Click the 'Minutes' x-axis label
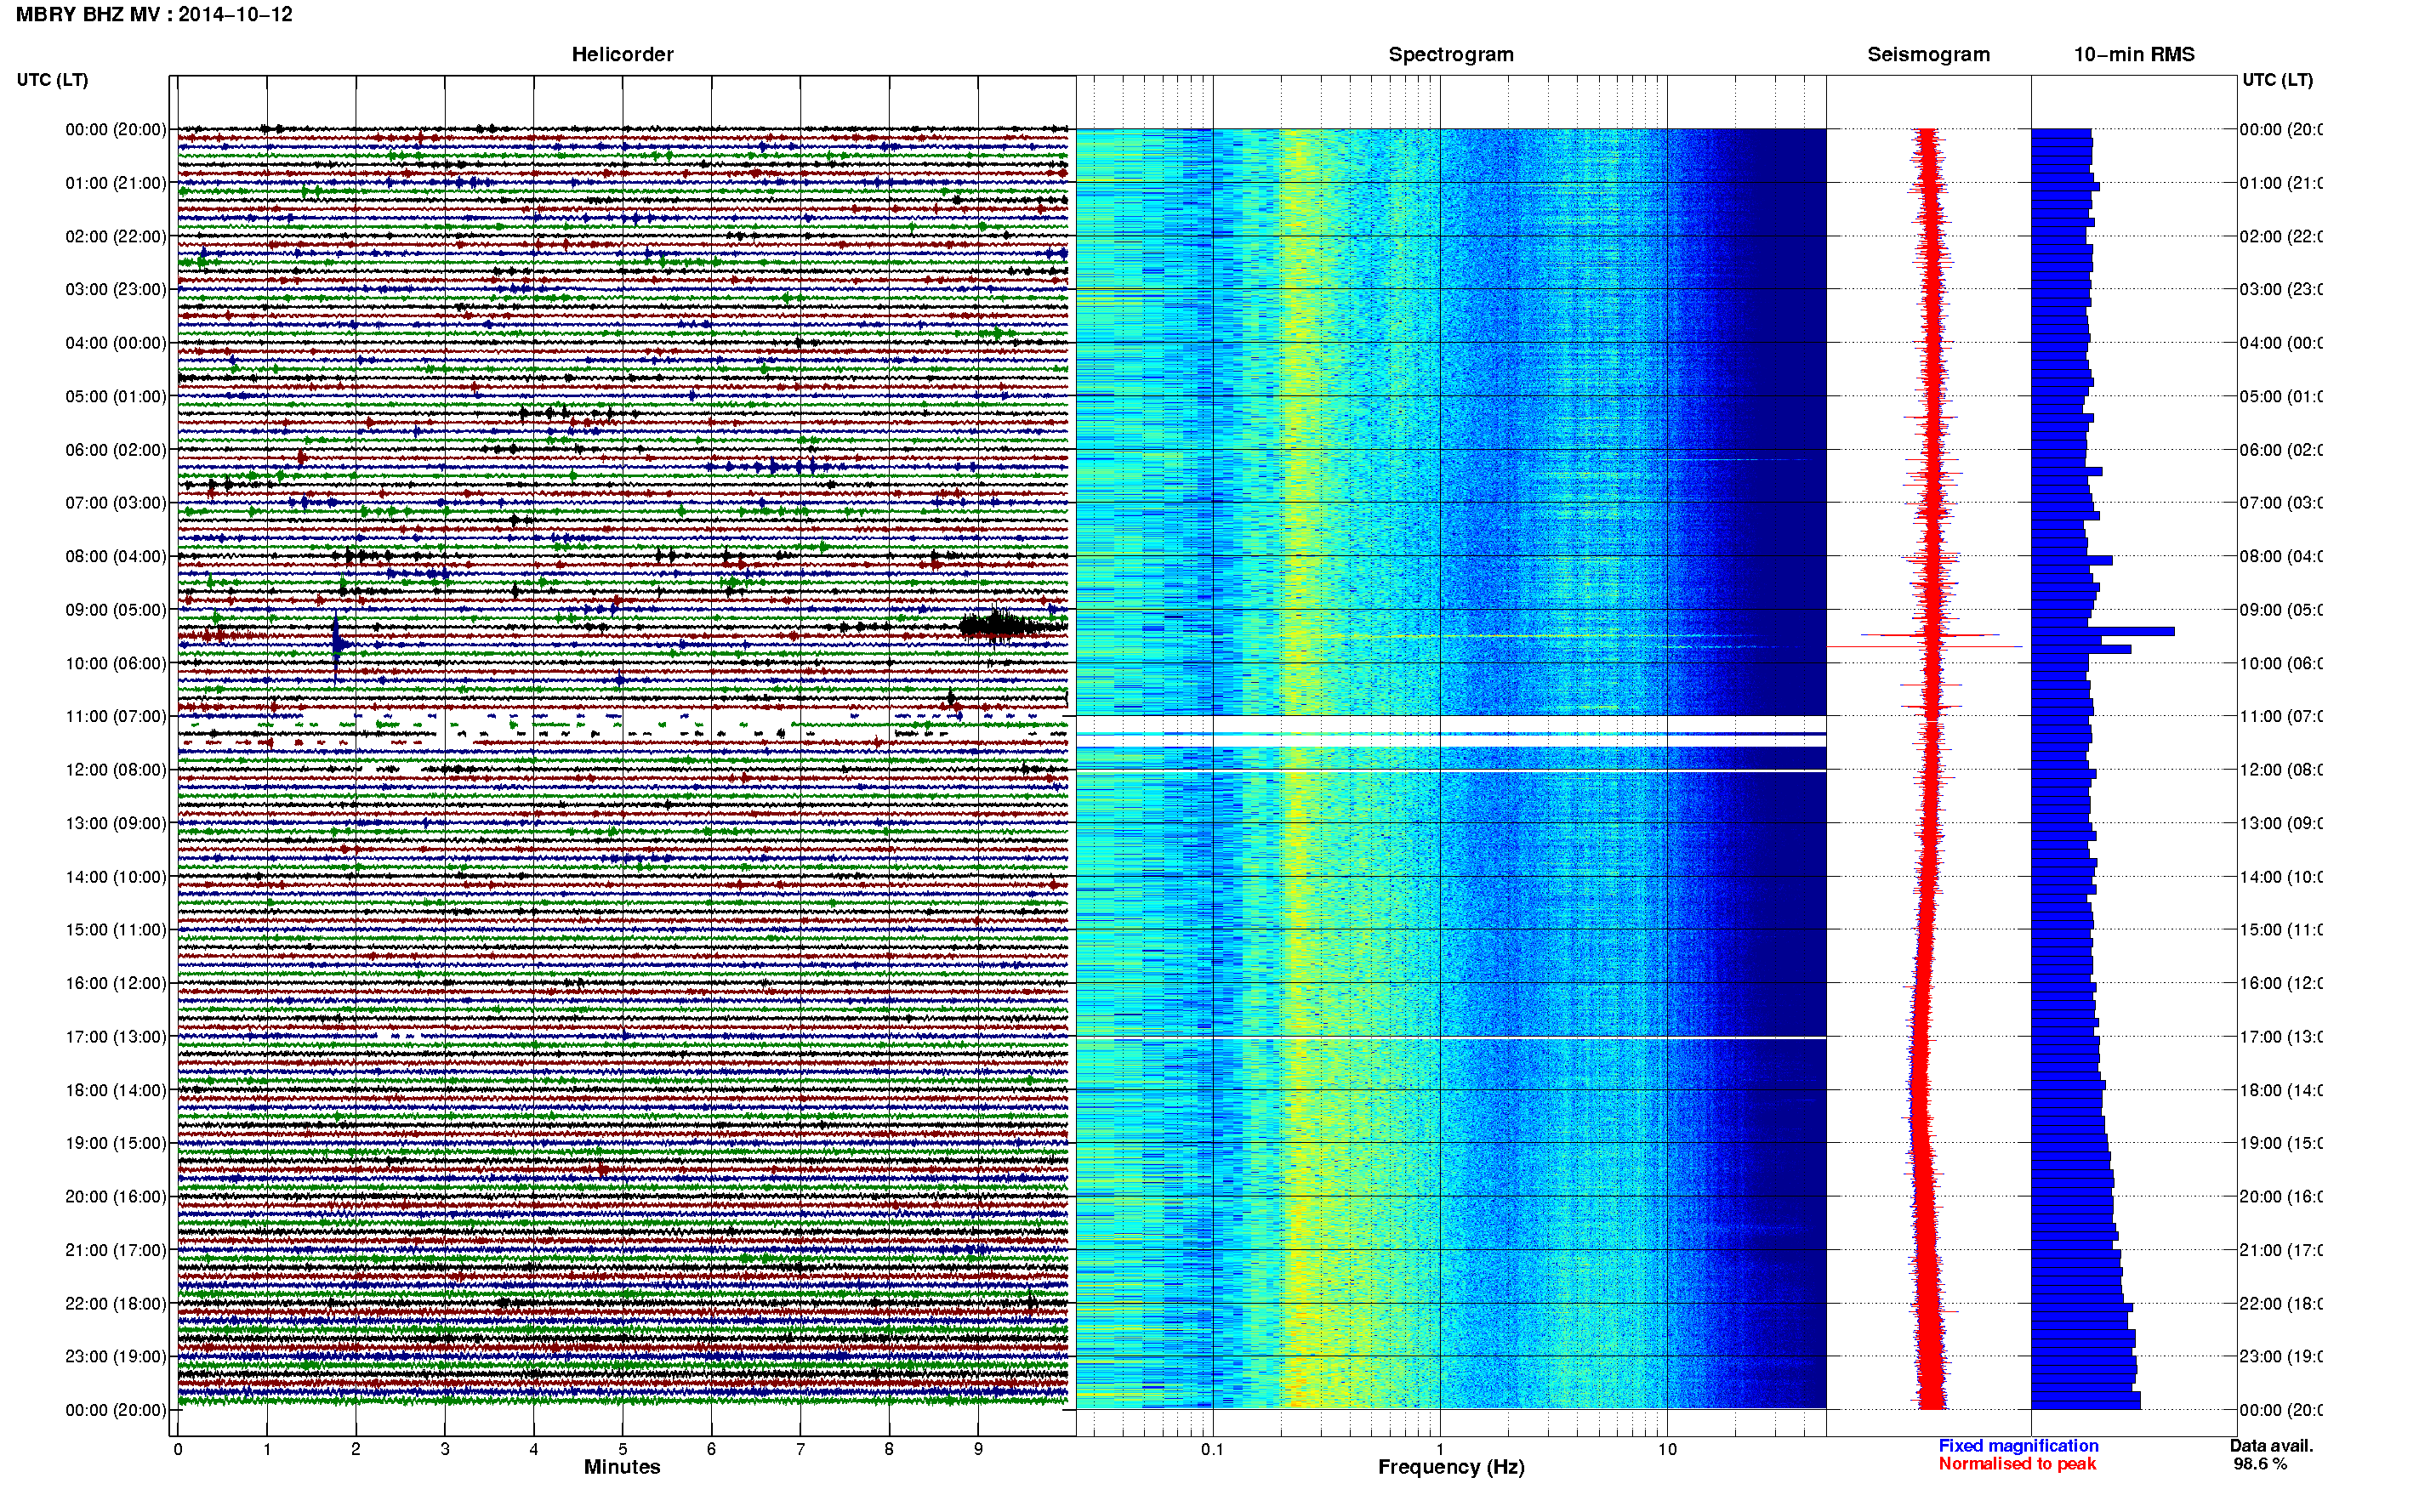The image size is (2419, 1512). pyautogui.click(x=622, y=1468)
